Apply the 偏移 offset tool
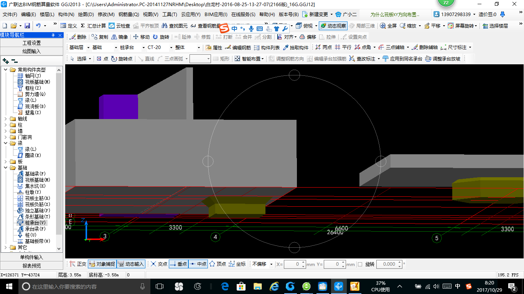The image size is (524, 294). (308, 37)
